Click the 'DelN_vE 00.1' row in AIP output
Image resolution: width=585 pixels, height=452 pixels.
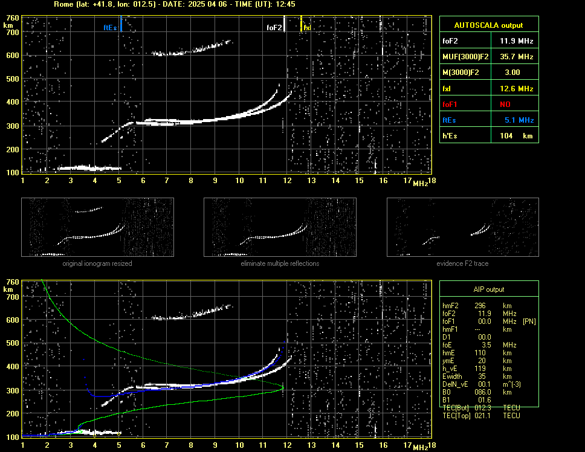point(481,384)
